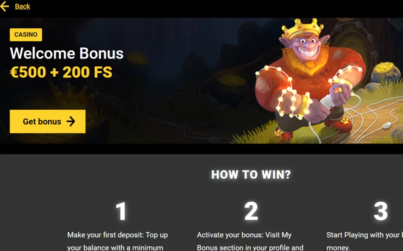
Task: Click the €500 + 200 FS offer text
Action: pyautogui.click(x=61, y=72)
